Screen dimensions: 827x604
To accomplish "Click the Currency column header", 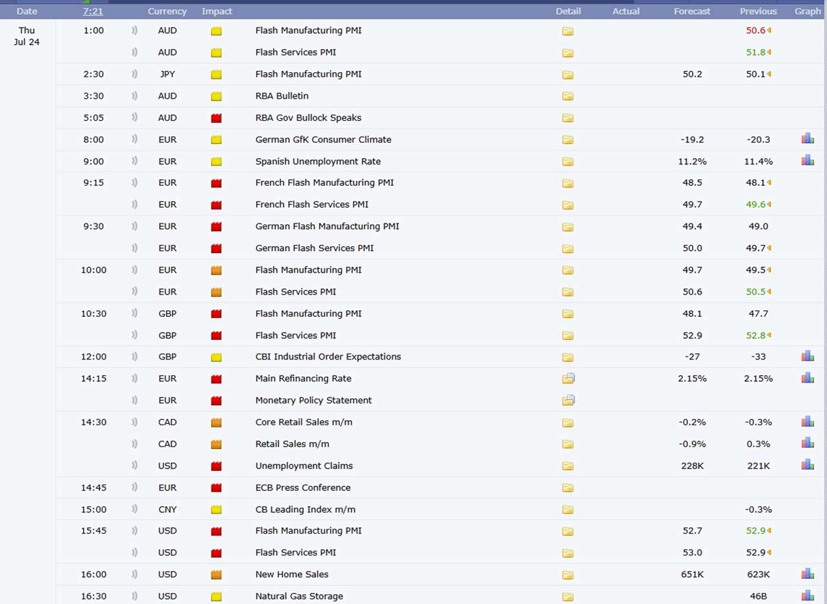I will pyautogui.click(x=167, y=11).
